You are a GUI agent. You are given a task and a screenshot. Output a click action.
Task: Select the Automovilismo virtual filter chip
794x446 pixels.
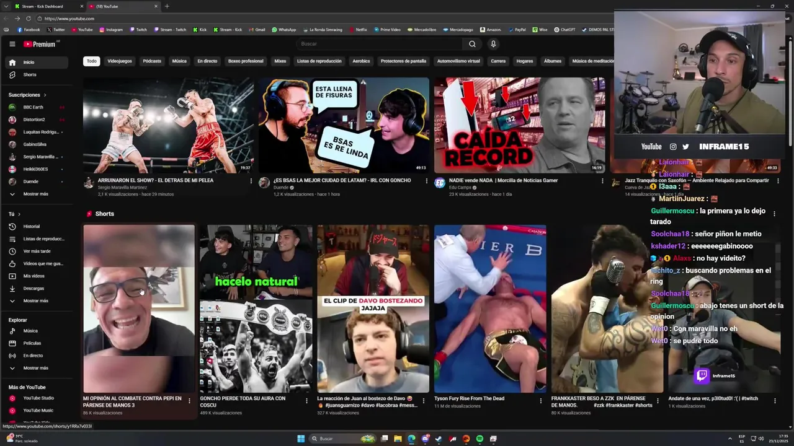(x=458, y=61)
